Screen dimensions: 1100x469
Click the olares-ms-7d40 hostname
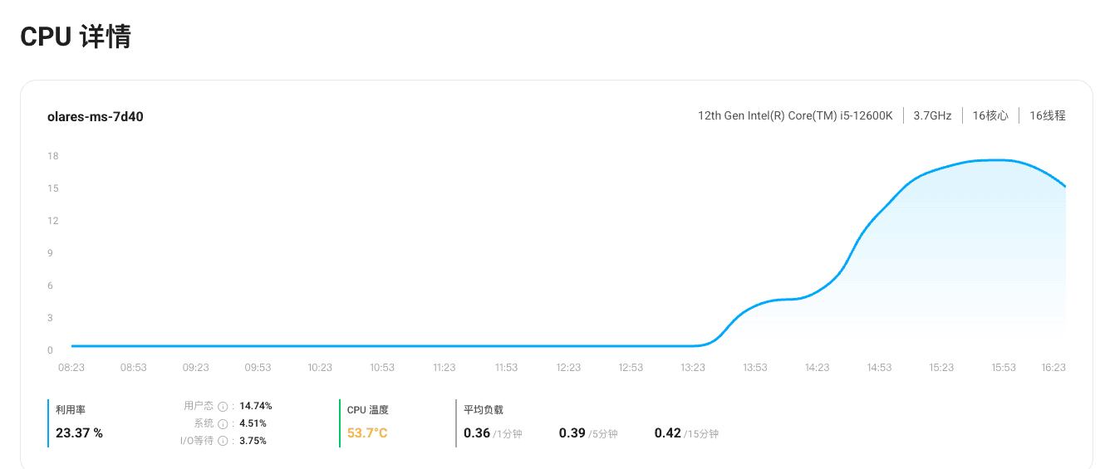96,117
